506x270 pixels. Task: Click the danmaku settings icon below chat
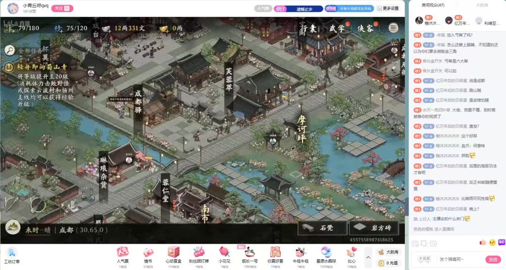(416, 244)
